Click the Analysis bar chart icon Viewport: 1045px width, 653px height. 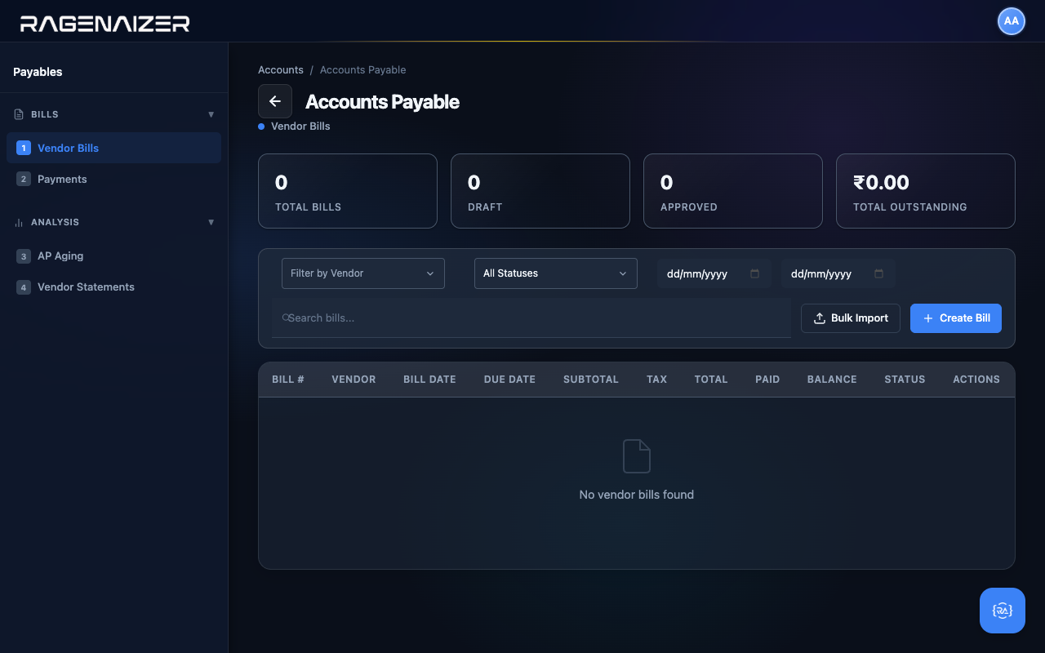pyautogui.click(x=19, y=222)
